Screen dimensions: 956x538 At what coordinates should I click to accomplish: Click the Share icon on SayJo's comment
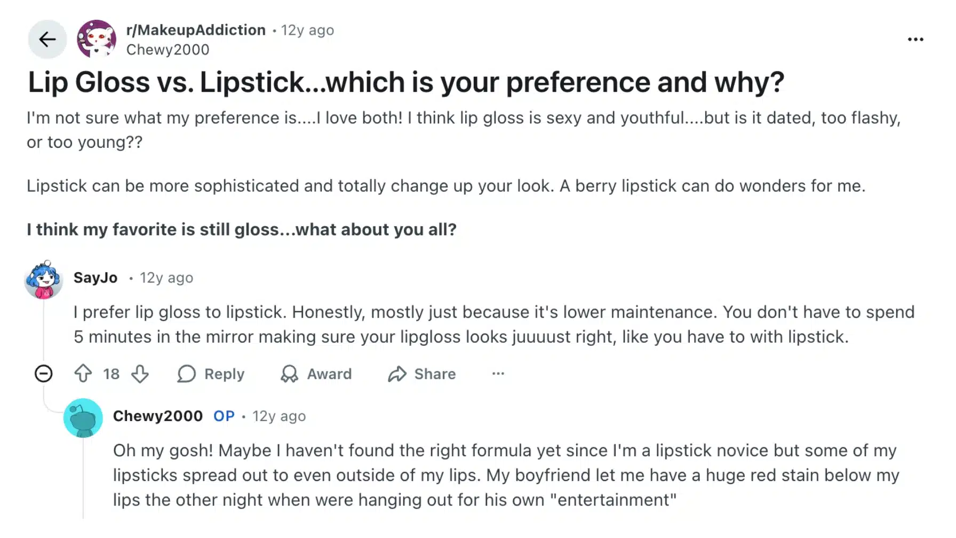click(x=397, y=374)
